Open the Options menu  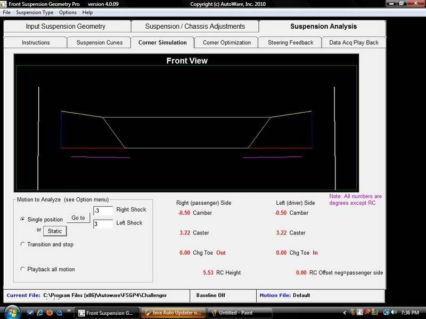[68, 12]
